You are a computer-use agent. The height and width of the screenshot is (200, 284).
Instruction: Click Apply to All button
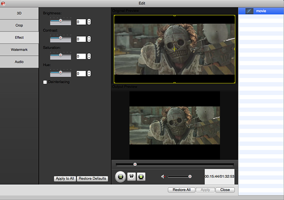pos(65,178)
